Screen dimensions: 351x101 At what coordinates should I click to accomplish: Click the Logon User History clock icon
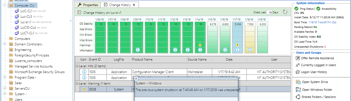pos(297,72)
